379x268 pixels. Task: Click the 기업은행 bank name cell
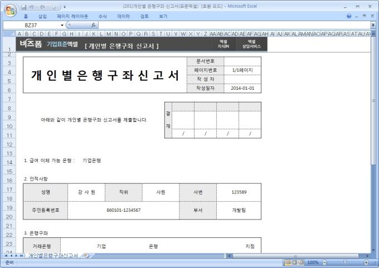pyautogui.click(x=91, y=160)
